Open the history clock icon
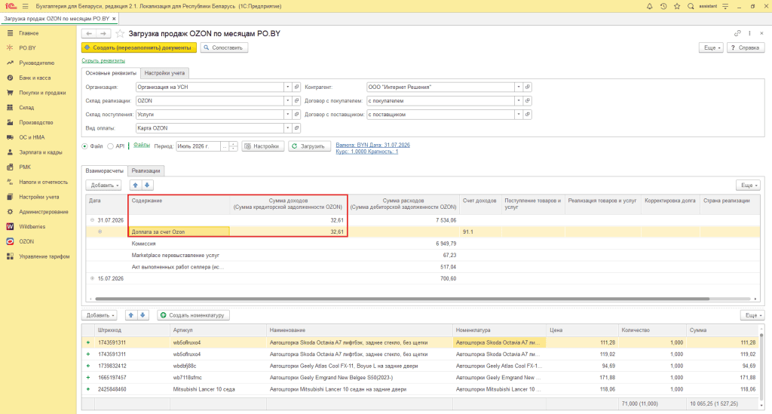 click(x=663, y=6)
